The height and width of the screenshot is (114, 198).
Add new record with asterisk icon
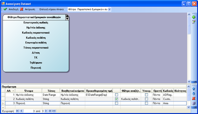(x=54, y=111)
